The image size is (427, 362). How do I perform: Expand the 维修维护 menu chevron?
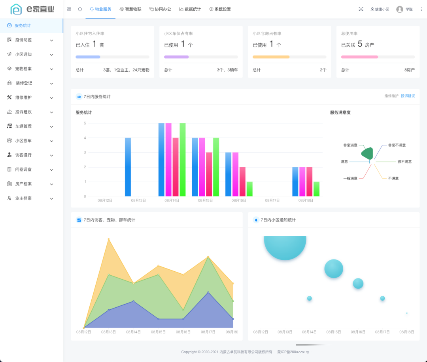pos(51,98)
